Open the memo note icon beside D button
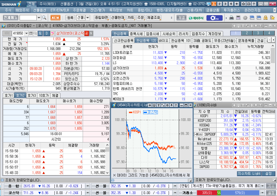 [53, 33]
